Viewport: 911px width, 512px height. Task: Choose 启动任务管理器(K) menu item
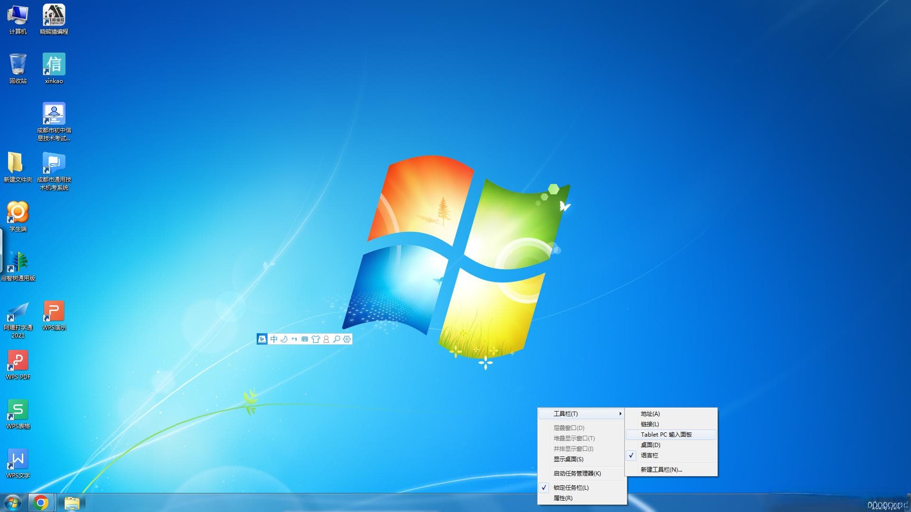coord(582,474)
